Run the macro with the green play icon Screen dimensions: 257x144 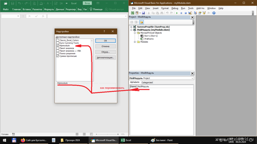(177, 13)
